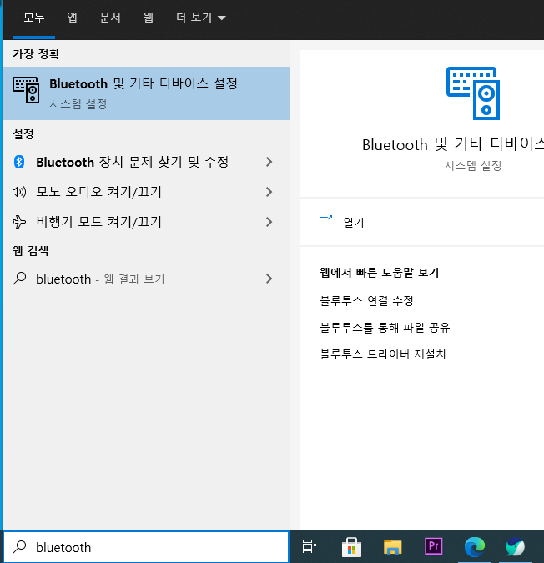Open Task View on the taskbar
This screenshot has height=563, width=544.
[310, 547]
